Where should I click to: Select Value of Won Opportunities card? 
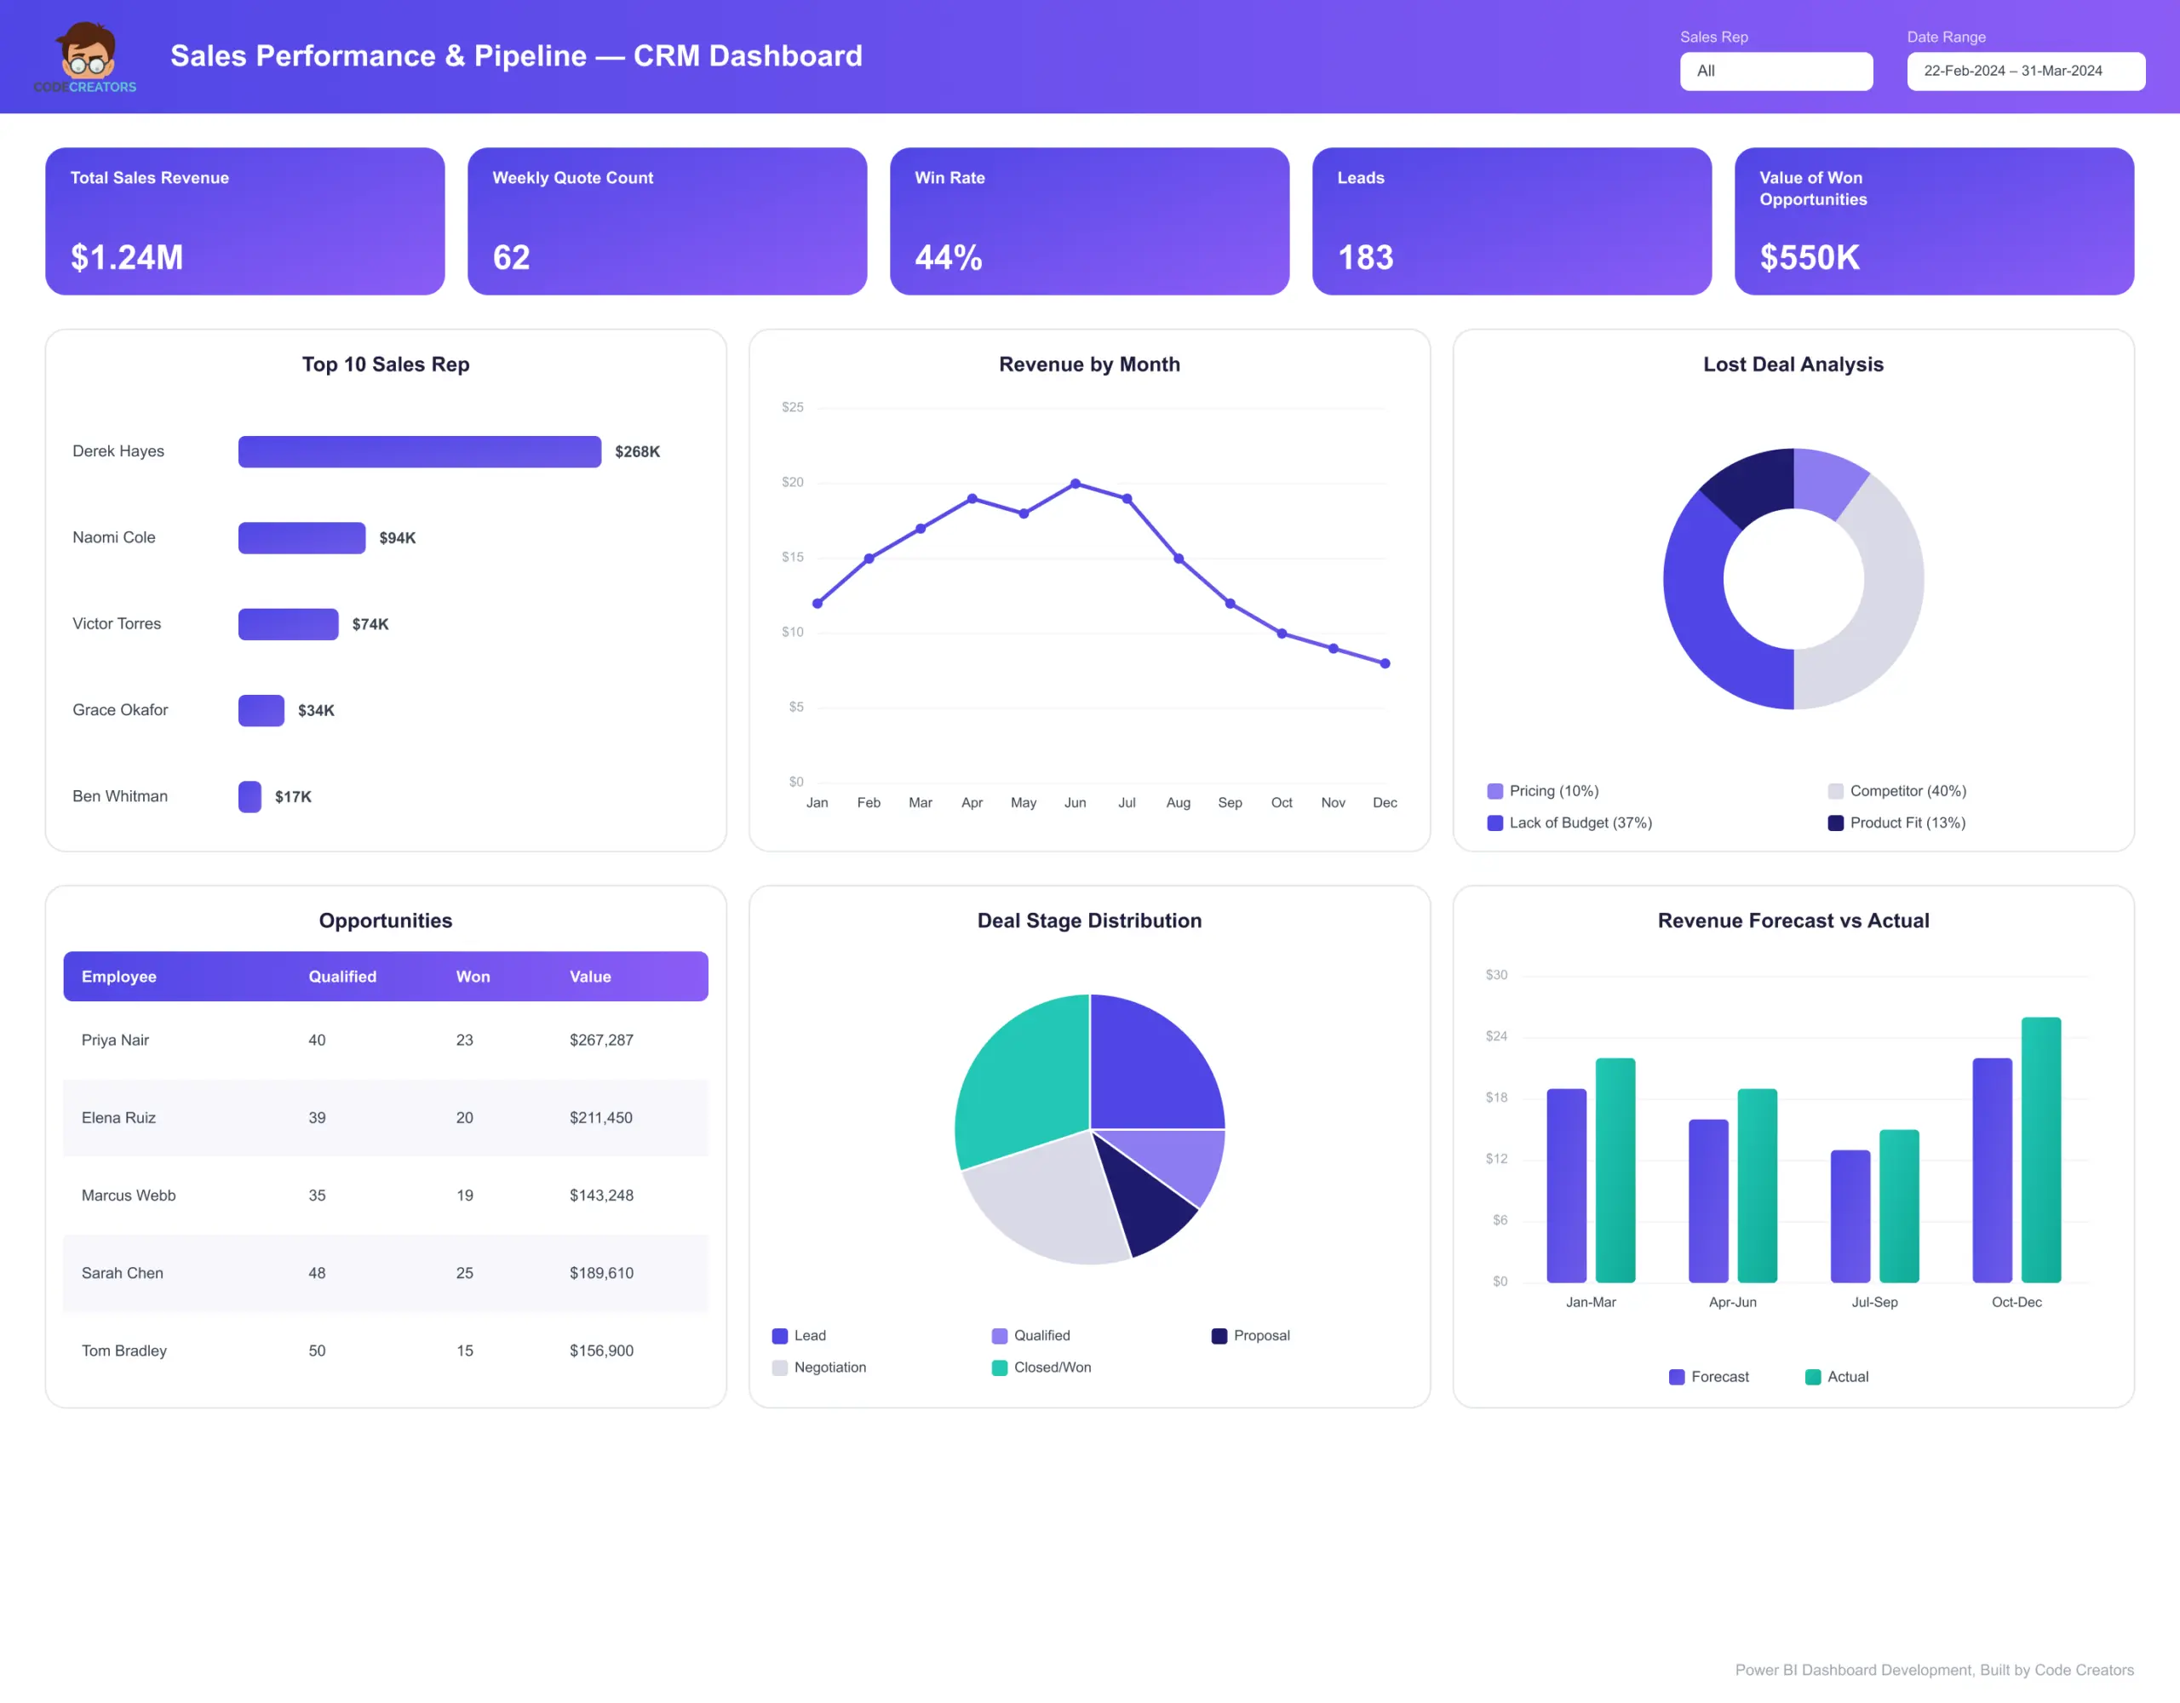tap(1933, 221)
